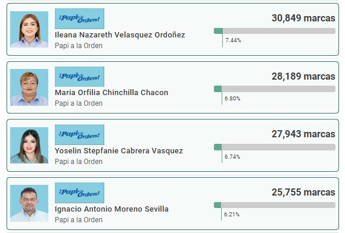The height and width of the screenshot is (233, 345).
Task: Select the name Ileana Nazareth Velasquez Ordoñez
Action: pos(120,35)
